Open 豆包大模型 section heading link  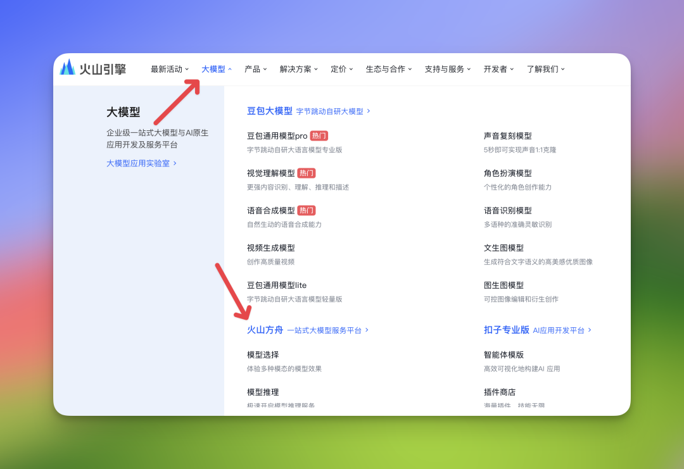pyautogui.click(x=270, y=111)
